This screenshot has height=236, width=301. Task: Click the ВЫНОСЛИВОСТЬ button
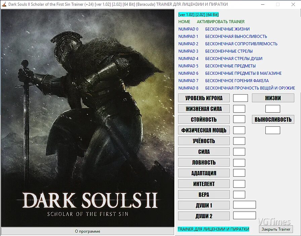(x=273, y=119)
